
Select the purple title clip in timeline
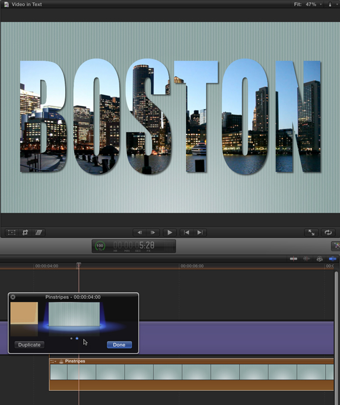click(x=236, y=338)
